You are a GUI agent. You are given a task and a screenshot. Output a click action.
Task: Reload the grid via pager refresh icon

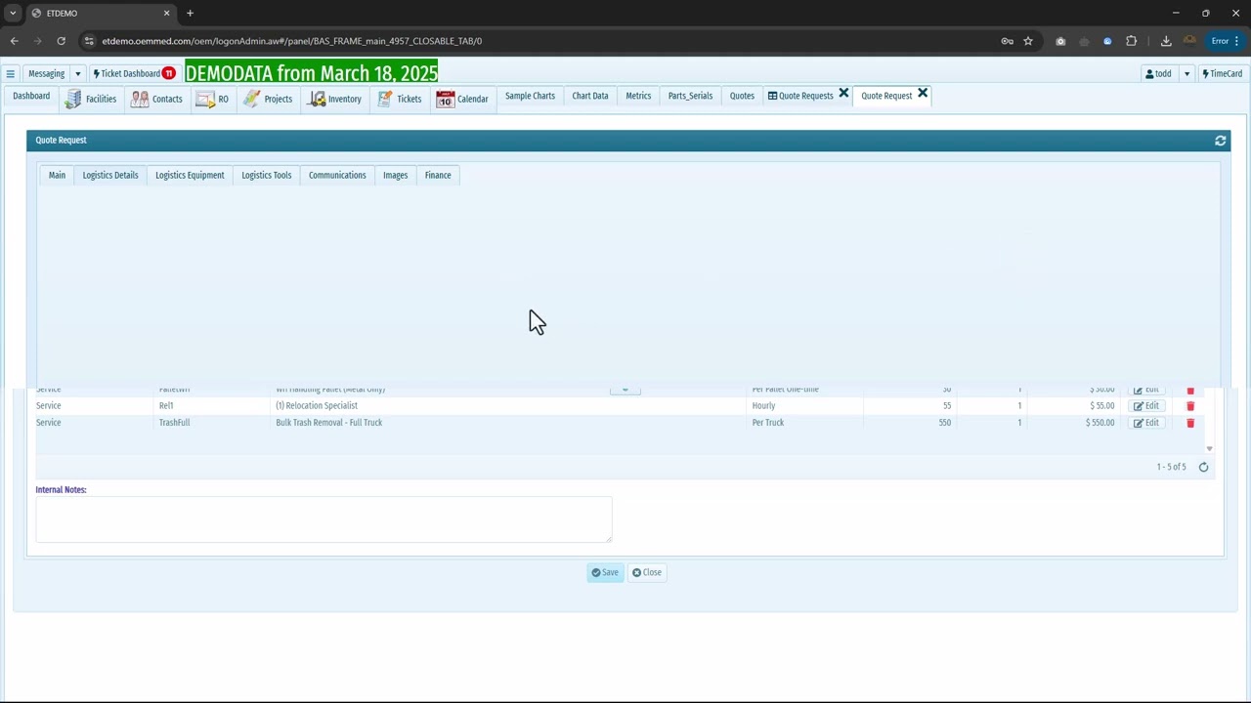[1203, 468]
